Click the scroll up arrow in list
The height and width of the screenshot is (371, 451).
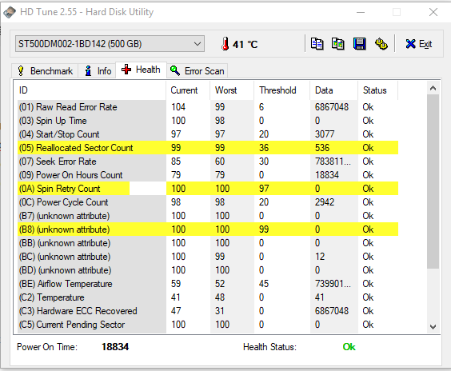click(433, 88)
